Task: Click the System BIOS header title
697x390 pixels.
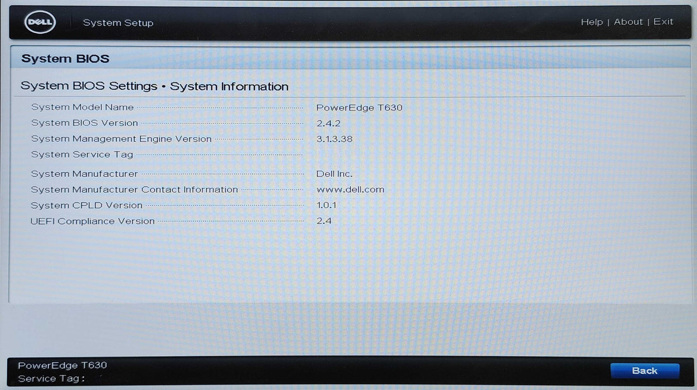Action: tap(65, 58)
